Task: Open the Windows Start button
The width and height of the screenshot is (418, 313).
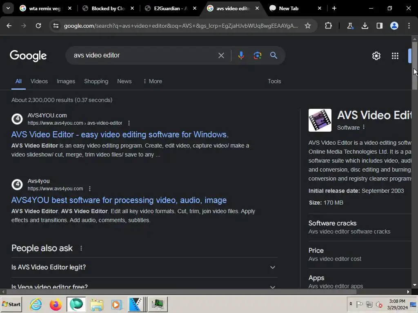Action: [x=11, y=304]
